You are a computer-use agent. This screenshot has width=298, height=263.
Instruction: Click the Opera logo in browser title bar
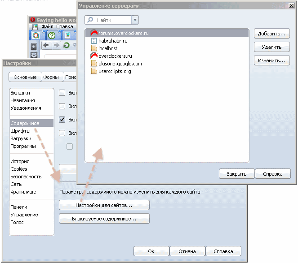33,20
